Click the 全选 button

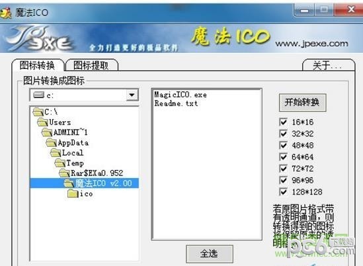pyautogui.click(x=210, y=254)
